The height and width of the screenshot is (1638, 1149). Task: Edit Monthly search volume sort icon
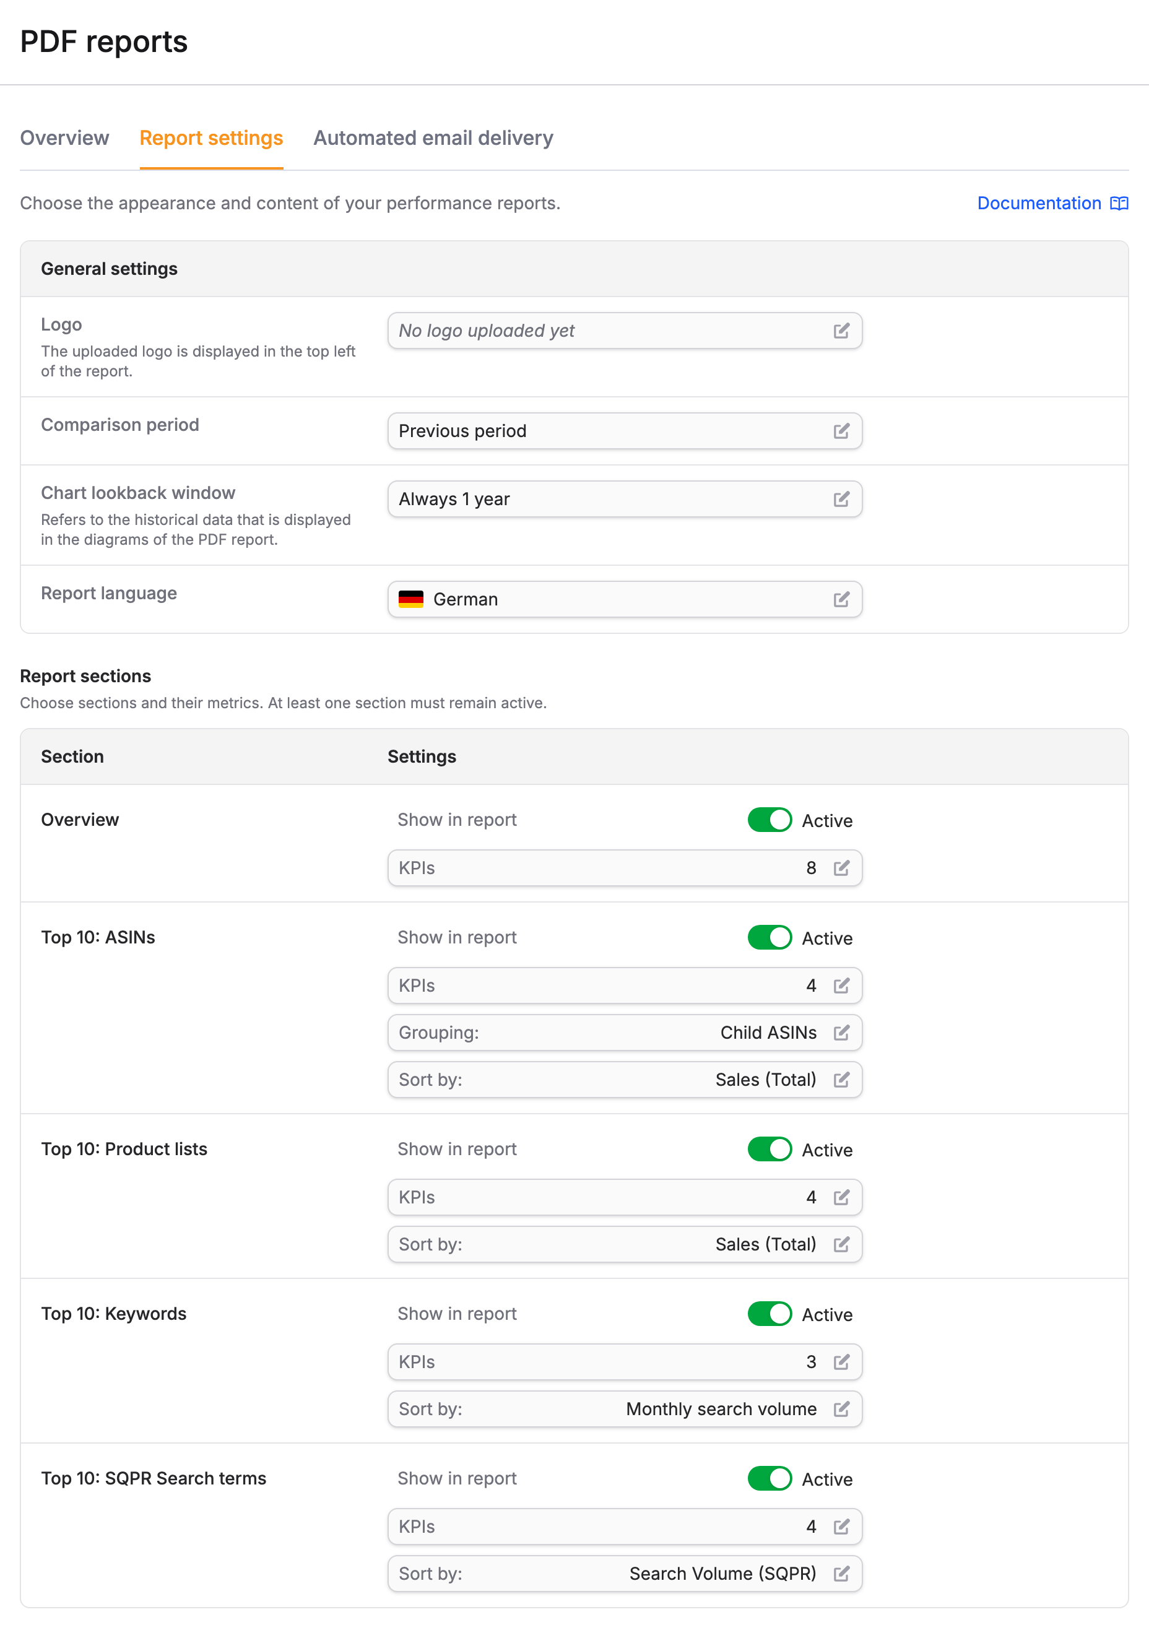pos(841,1410)
